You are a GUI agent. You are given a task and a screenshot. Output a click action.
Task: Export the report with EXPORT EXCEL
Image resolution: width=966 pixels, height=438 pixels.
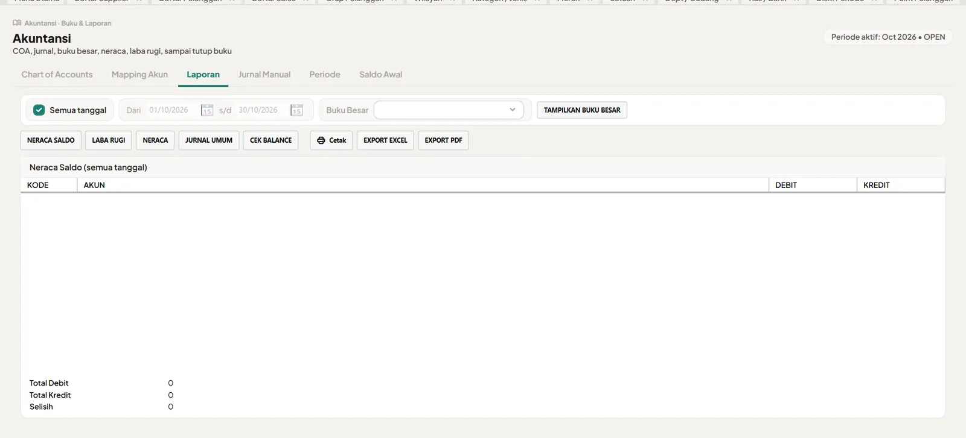385,140
